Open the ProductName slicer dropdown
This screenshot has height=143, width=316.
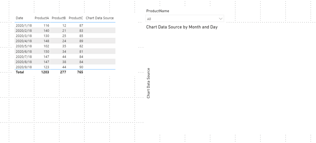click(185, 19)
